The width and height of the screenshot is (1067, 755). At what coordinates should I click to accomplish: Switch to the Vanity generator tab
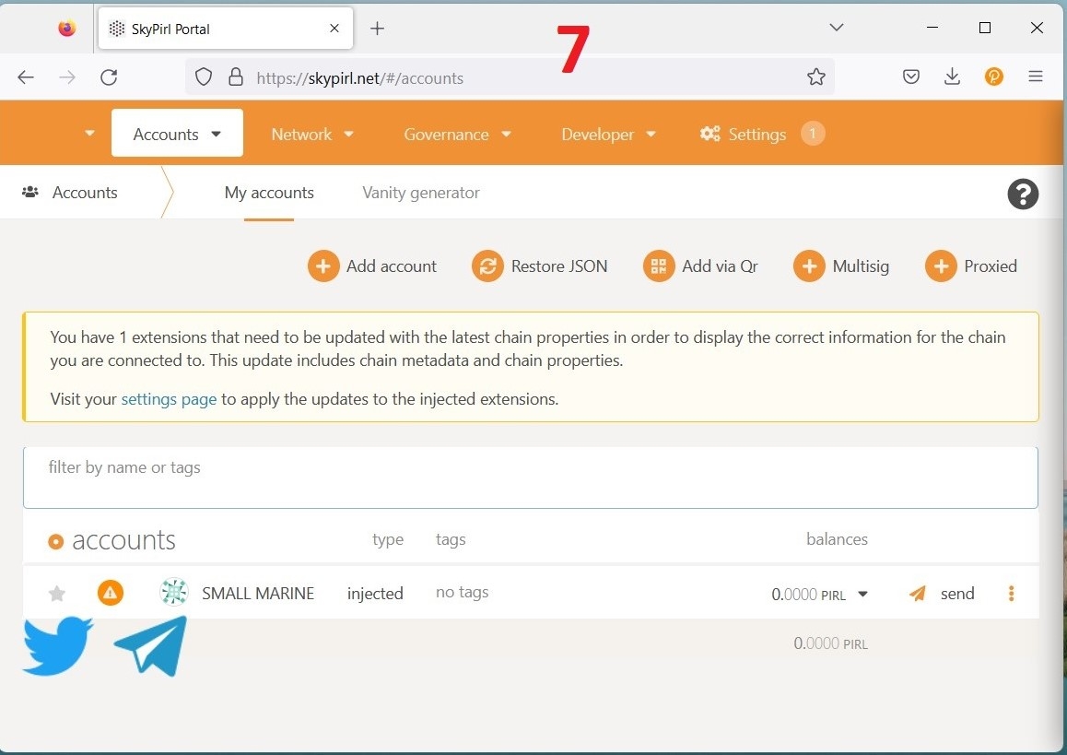[420, 193]
